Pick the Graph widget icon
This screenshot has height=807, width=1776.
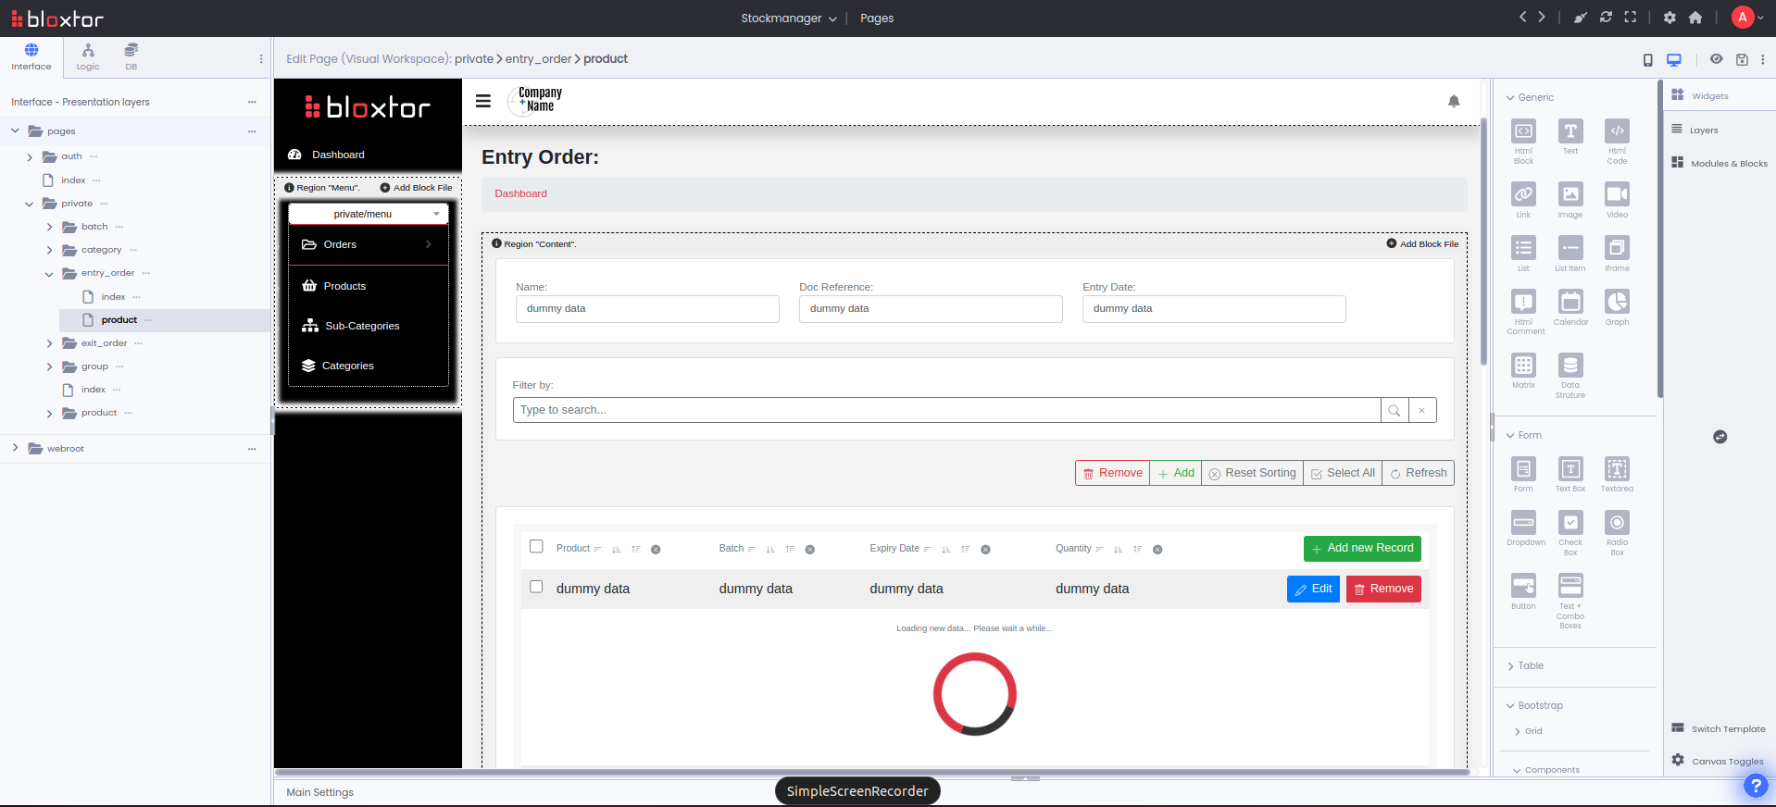pyautogui.click(x=1616, y=302)
